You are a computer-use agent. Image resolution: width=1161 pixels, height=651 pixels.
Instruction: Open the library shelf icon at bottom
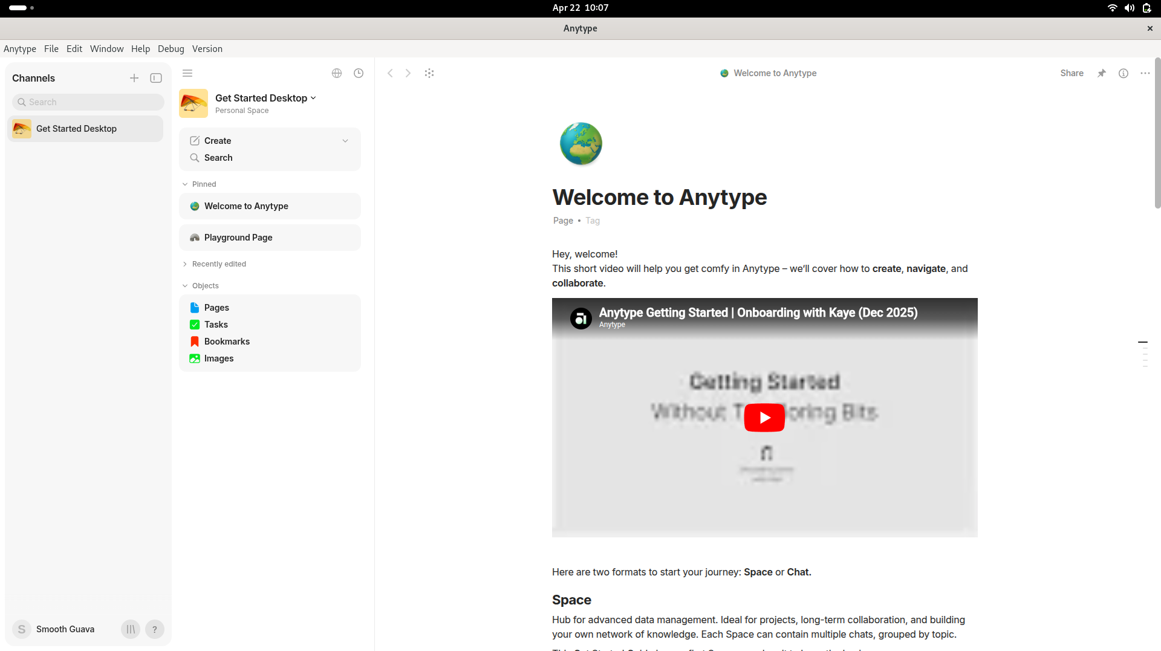131,629
